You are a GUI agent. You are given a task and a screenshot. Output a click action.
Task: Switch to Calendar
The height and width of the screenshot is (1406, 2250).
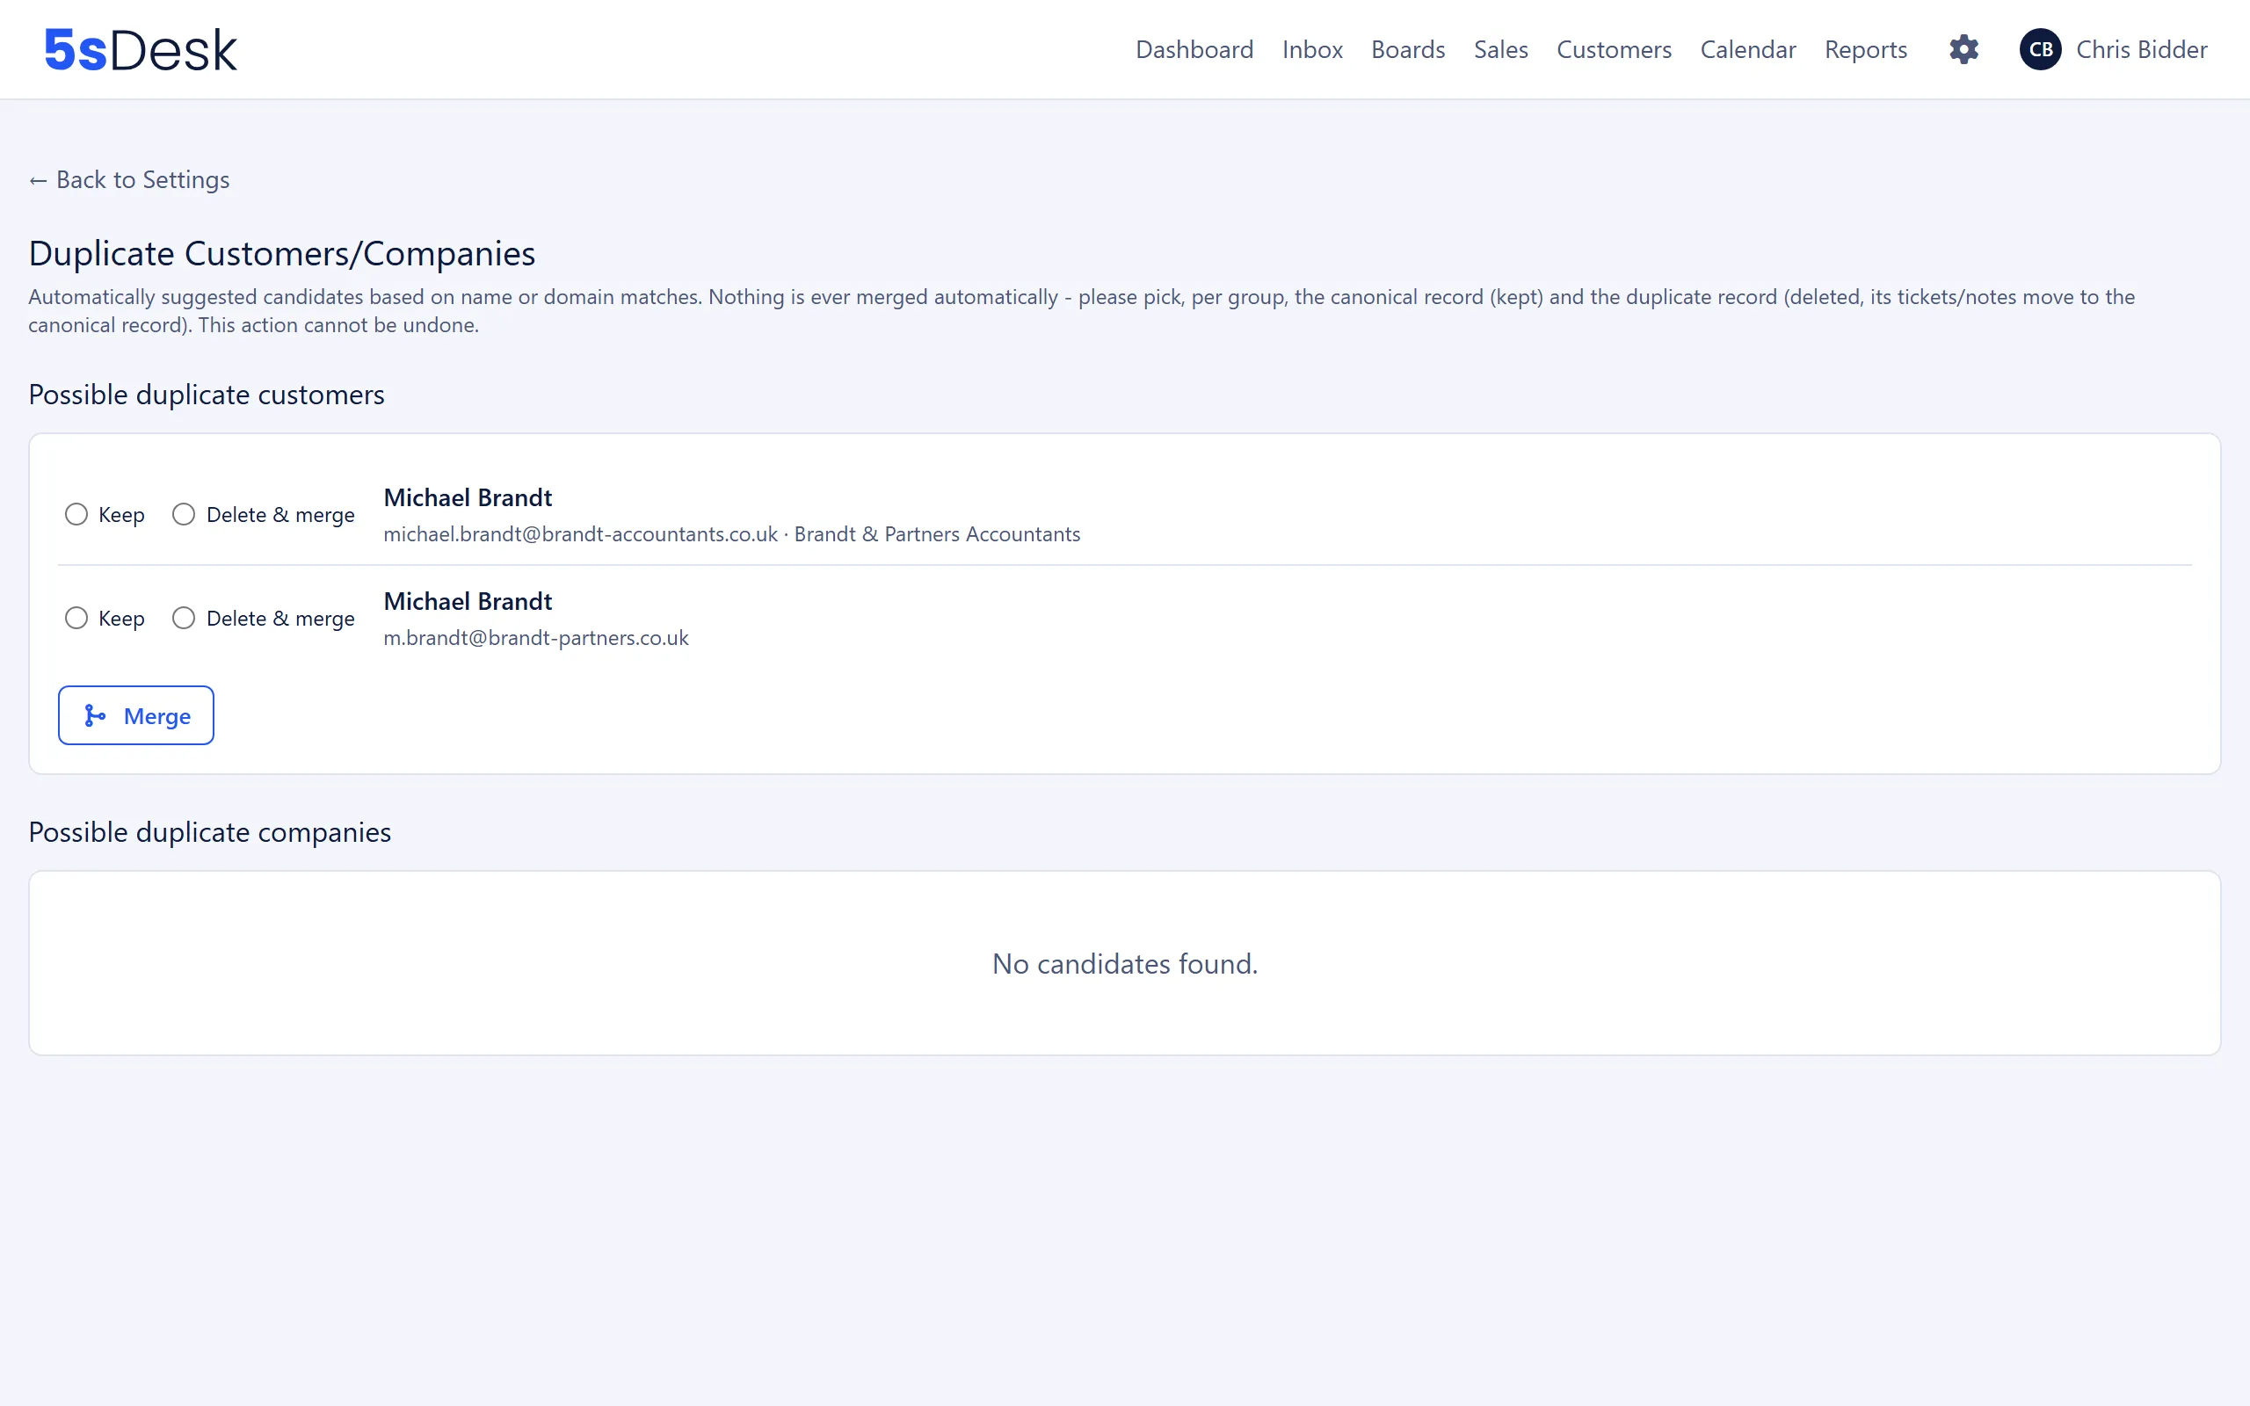(1748, 49)
